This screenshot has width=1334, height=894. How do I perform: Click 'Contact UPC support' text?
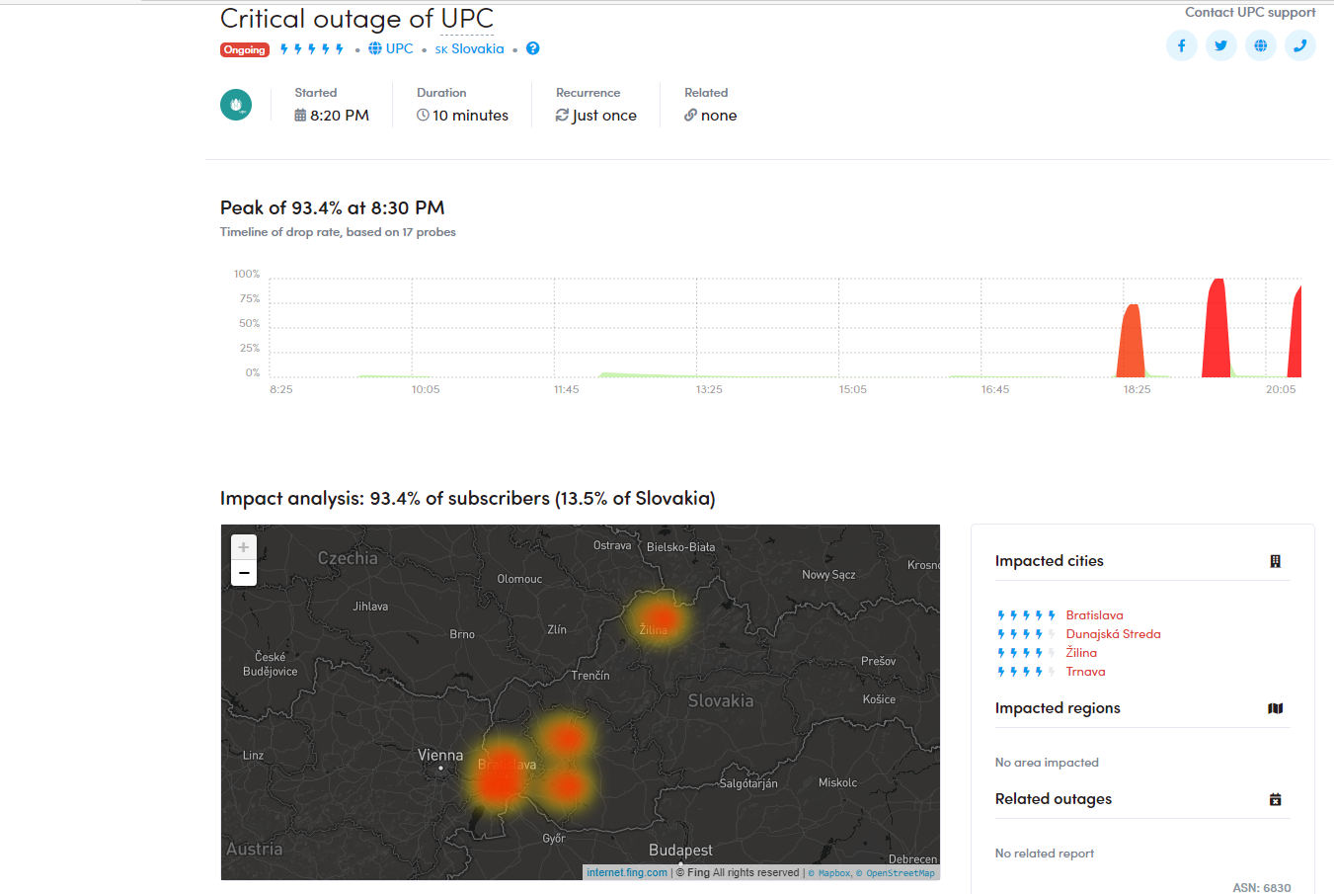click(1250, 12)
